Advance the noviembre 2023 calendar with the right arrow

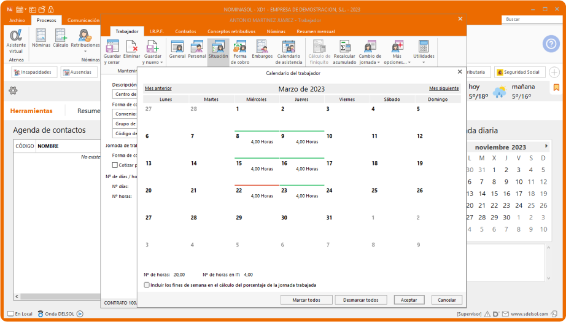[x=546, y=146]
